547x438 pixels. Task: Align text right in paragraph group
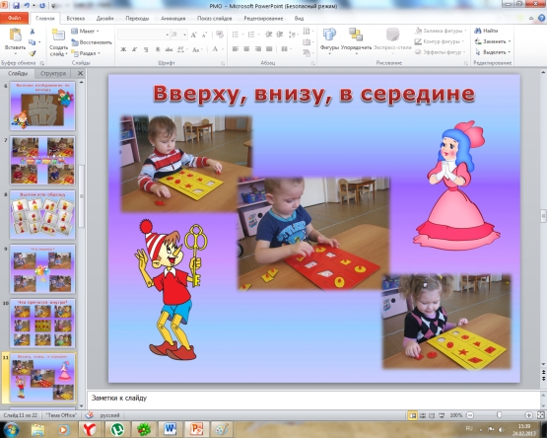point(258,49)
